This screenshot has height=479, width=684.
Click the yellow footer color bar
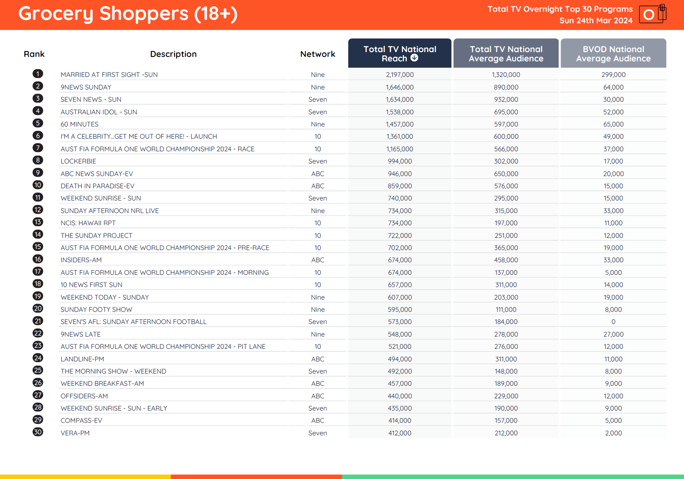click(85, 476)
